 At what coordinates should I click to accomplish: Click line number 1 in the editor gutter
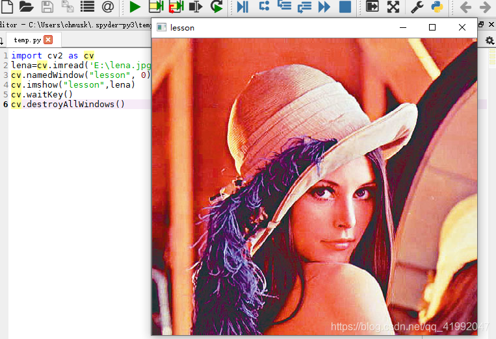6,56
